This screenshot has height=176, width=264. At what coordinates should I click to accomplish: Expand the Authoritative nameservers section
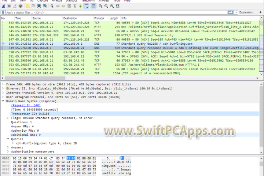click(x=8, y=151)
